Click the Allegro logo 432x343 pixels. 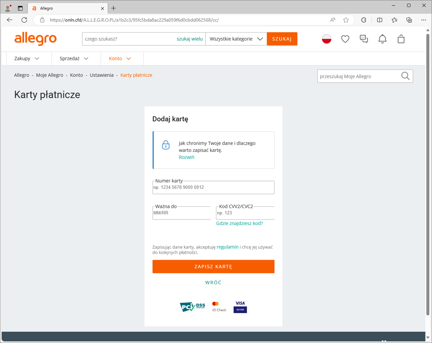35,39
